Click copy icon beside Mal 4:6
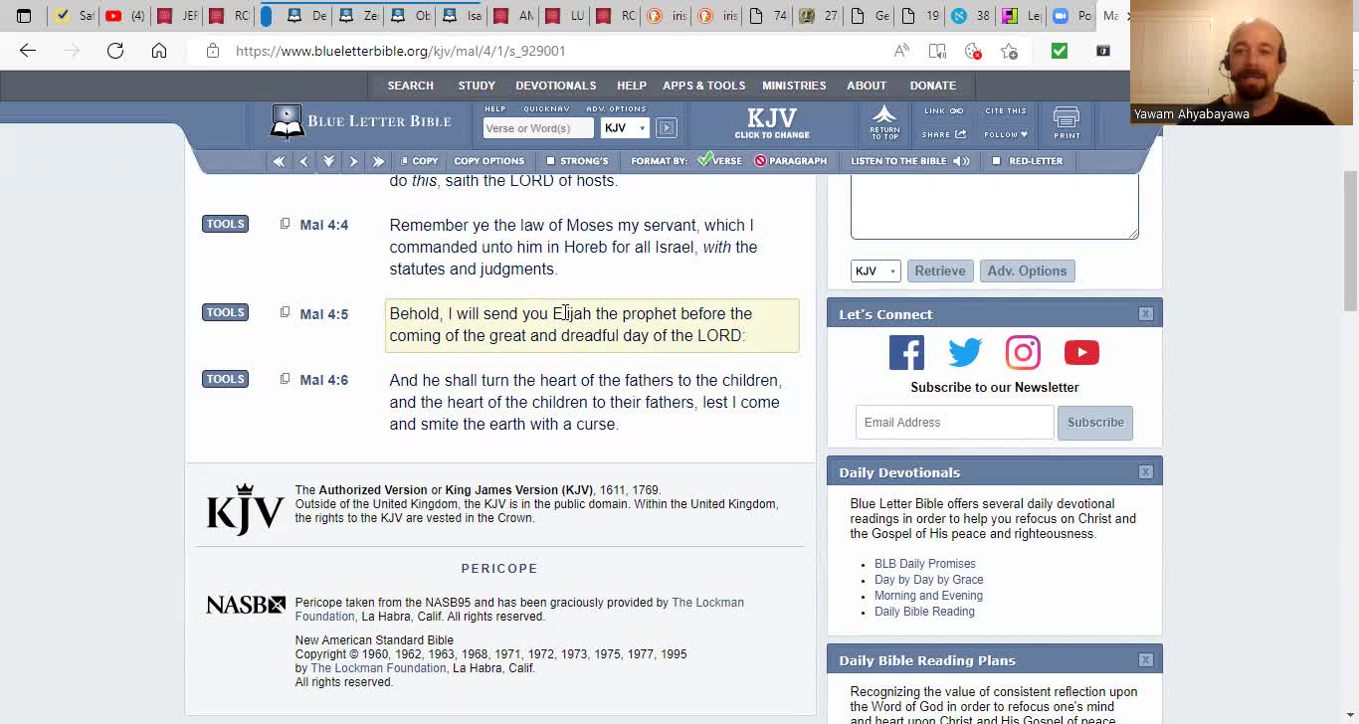This screenshot has width=1359, height=724. pyautogui.click(x=285, y=379)
